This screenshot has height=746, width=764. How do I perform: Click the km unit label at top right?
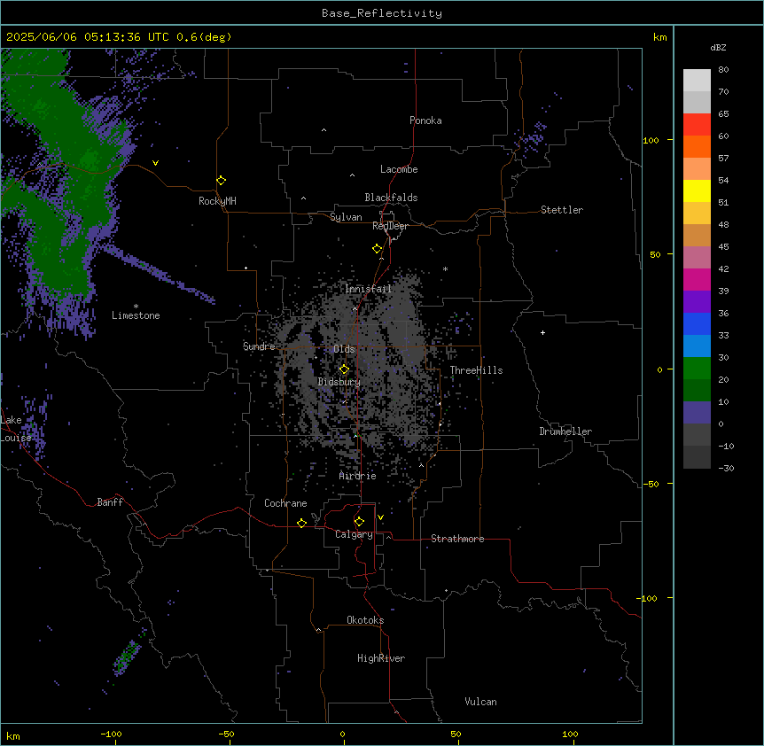660,37
